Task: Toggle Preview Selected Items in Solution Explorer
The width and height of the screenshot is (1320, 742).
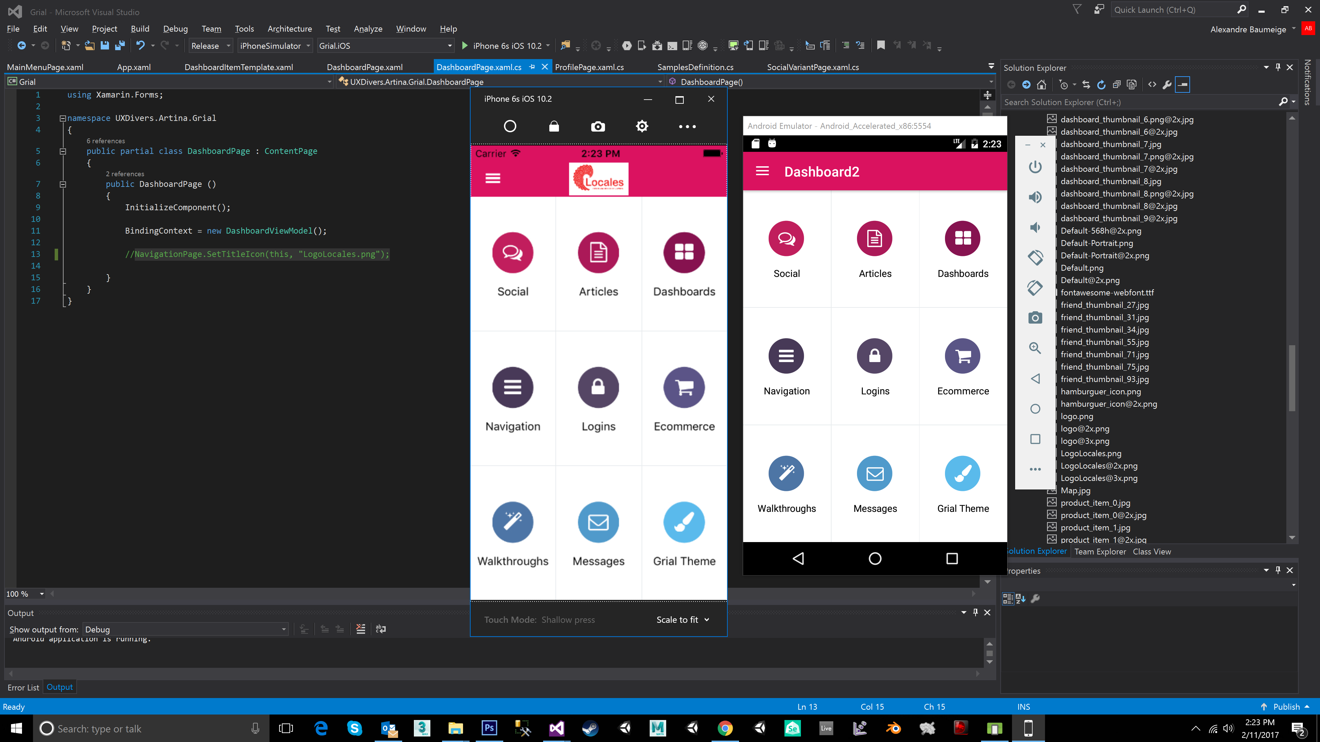Action: (1182, 85)
